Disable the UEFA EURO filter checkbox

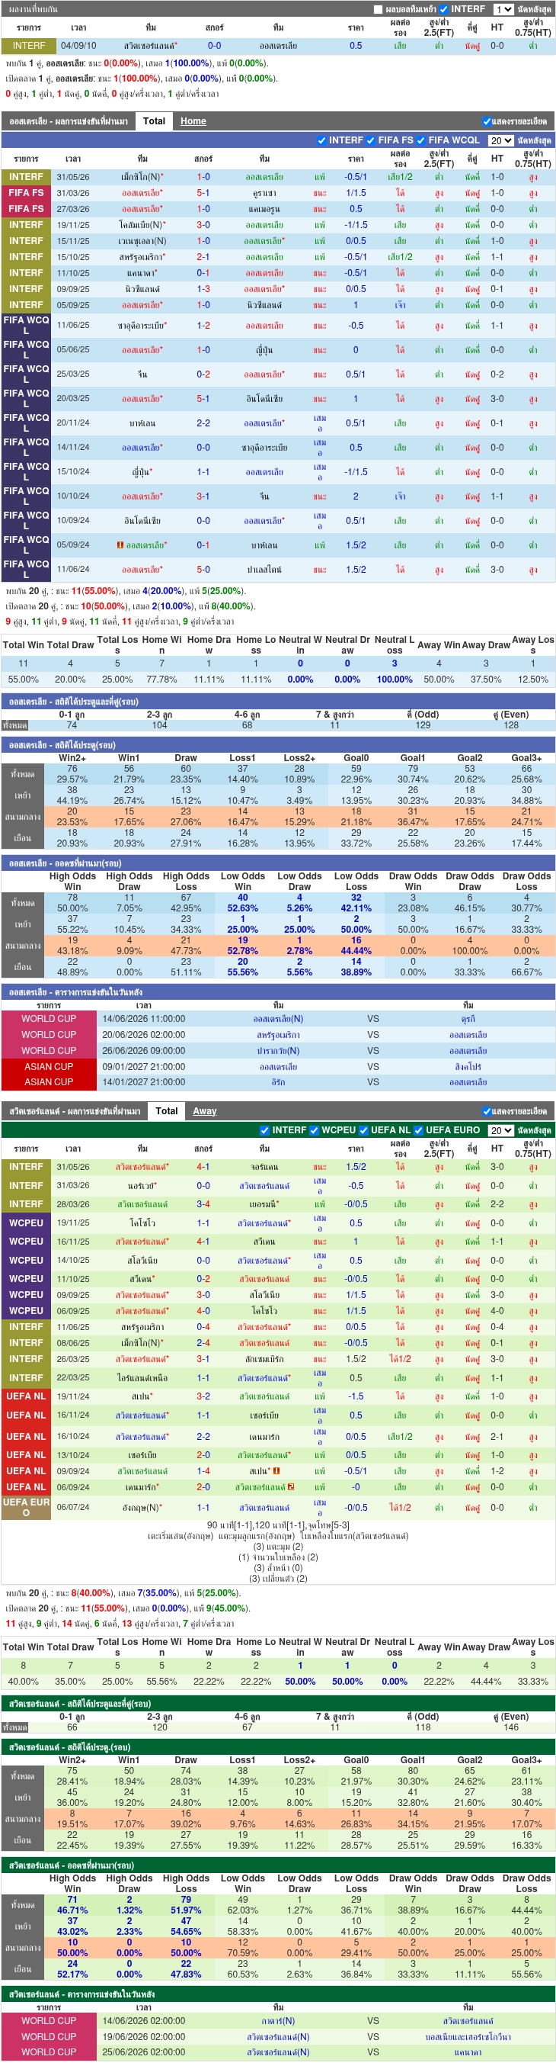(x=418, y=1131)
